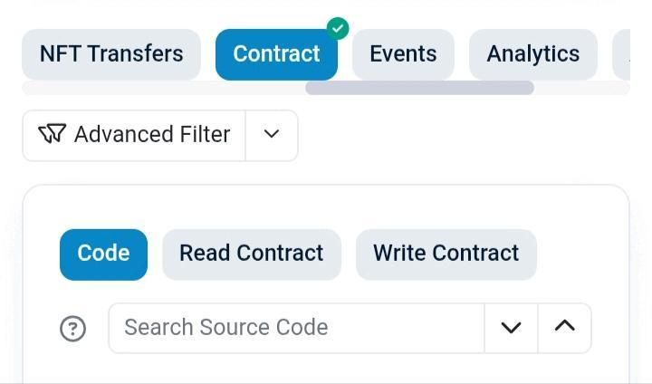Focus the Search Source Code field
The height and width of the screenshot is (384, 652).
pos(296,328)
